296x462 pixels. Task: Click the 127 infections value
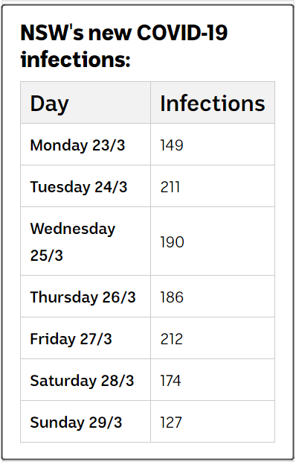click(171, 423)
